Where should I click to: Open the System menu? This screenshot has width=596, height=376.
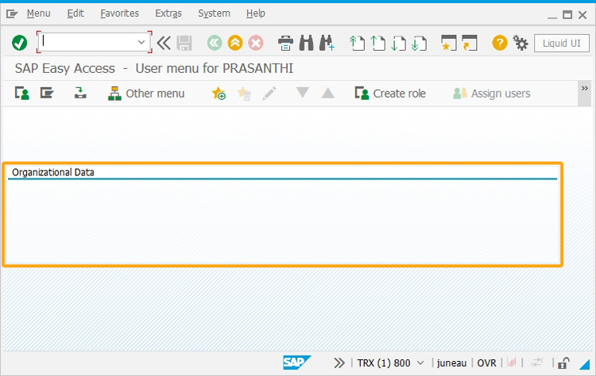click(x=214, y=13)
